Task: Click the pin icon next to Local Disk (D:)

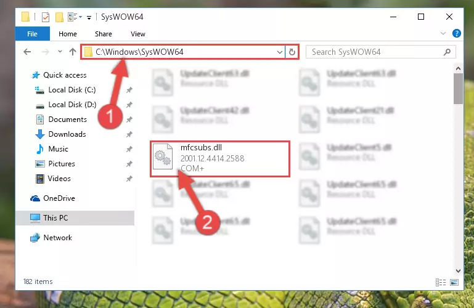Action: pyautogui.click(x=129, y=105)
